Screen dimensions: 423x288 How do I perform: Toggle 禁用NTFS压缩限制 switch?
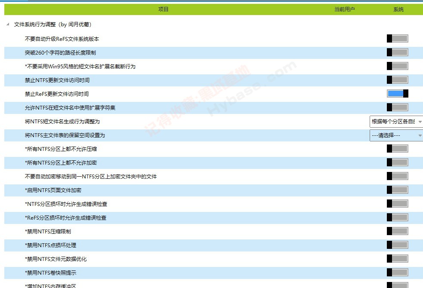[397, 231]
